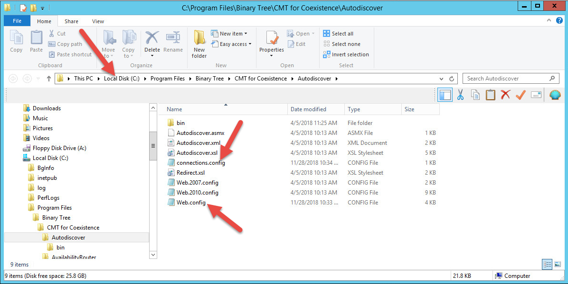Screen dimensions: 568x284
Task: Click the red X Delete toolbar icon
Action: tap(505, 95)
